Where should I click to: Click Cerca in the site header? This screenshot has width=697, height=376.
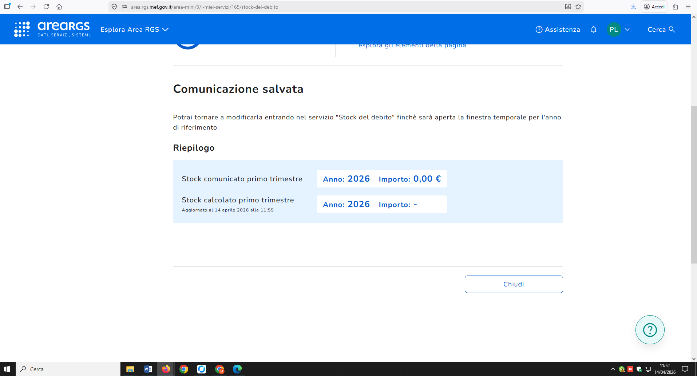coord(661,29)
